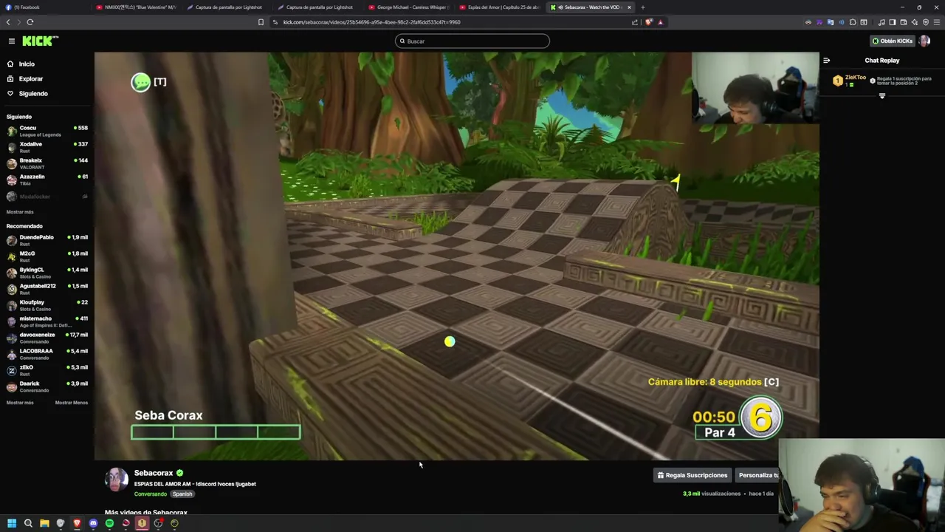This screenshot has width=945, height=532.
Task: Open Xodalive's channel avatar
Action: click(x=11, y=147)
